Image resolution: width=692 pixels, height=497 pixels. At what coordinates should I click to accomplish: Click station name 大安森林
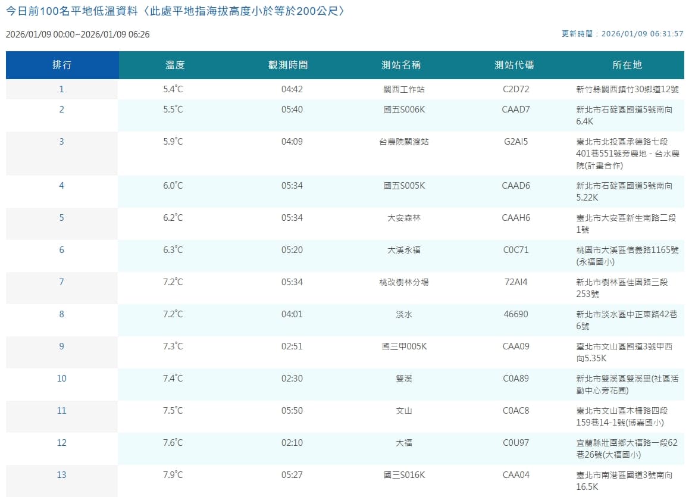[x=404, y=218]
